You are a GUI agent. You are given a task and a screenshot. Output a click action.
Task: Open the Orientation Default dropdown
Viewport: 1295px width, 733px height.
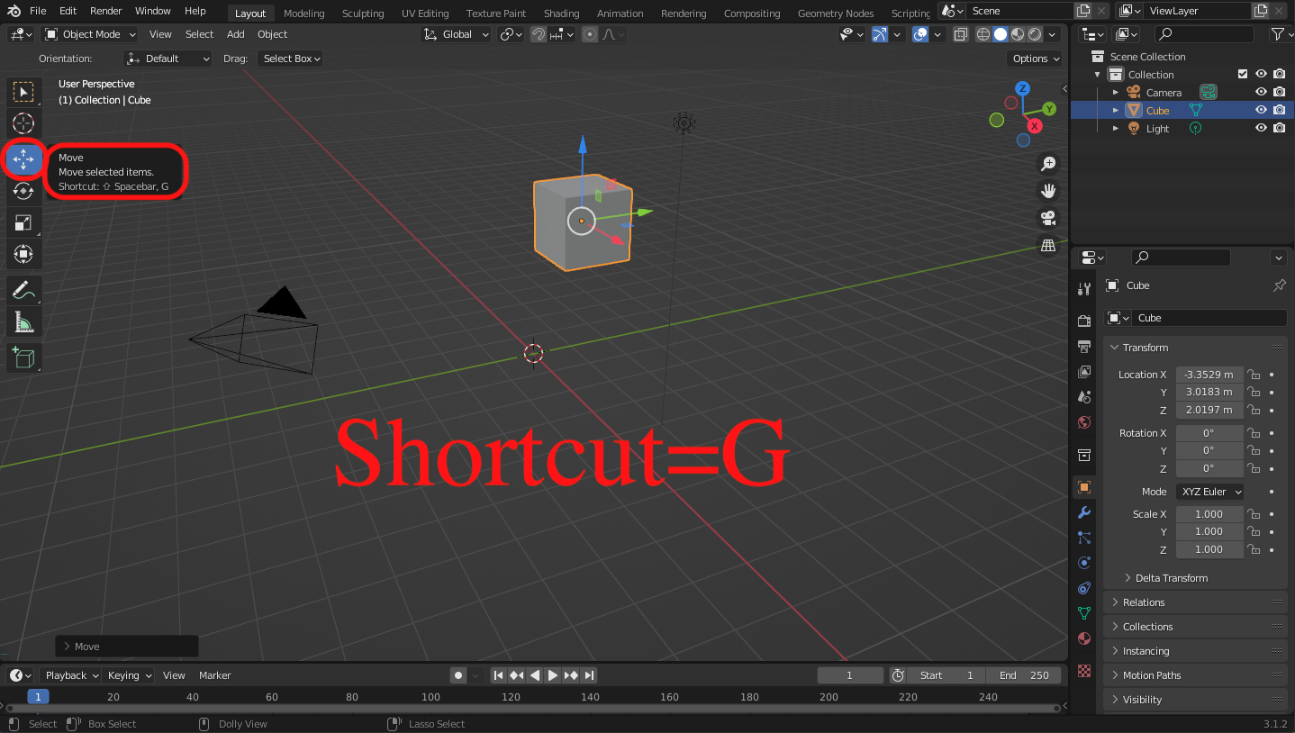[x=168, y=59]
